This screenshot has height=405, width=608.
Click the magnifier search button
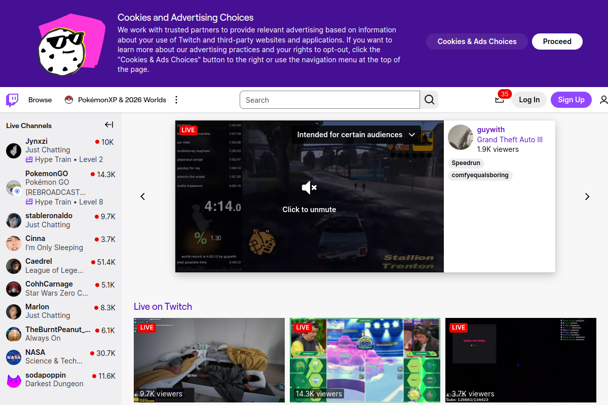(429, 100)
